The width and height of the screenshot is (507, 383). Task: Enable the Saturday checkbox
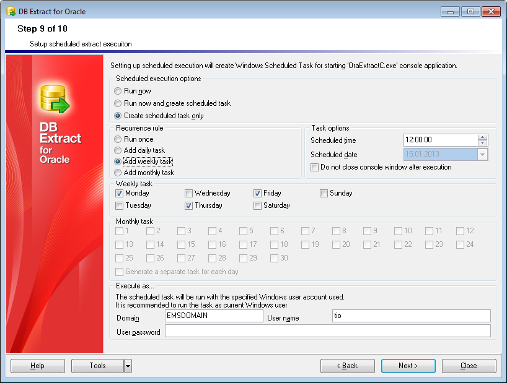click(x=257, y=205)
